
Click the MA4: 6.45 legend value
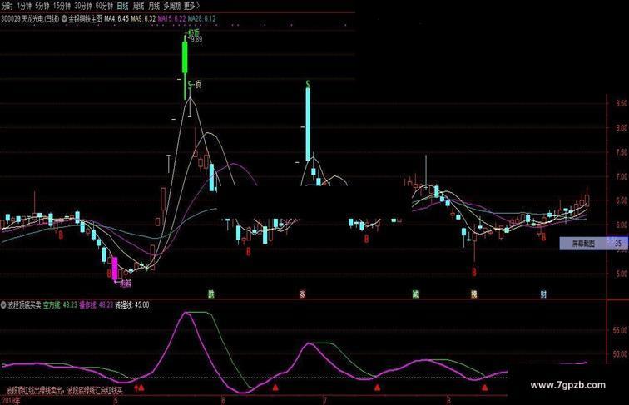click(x=116, y=18)
